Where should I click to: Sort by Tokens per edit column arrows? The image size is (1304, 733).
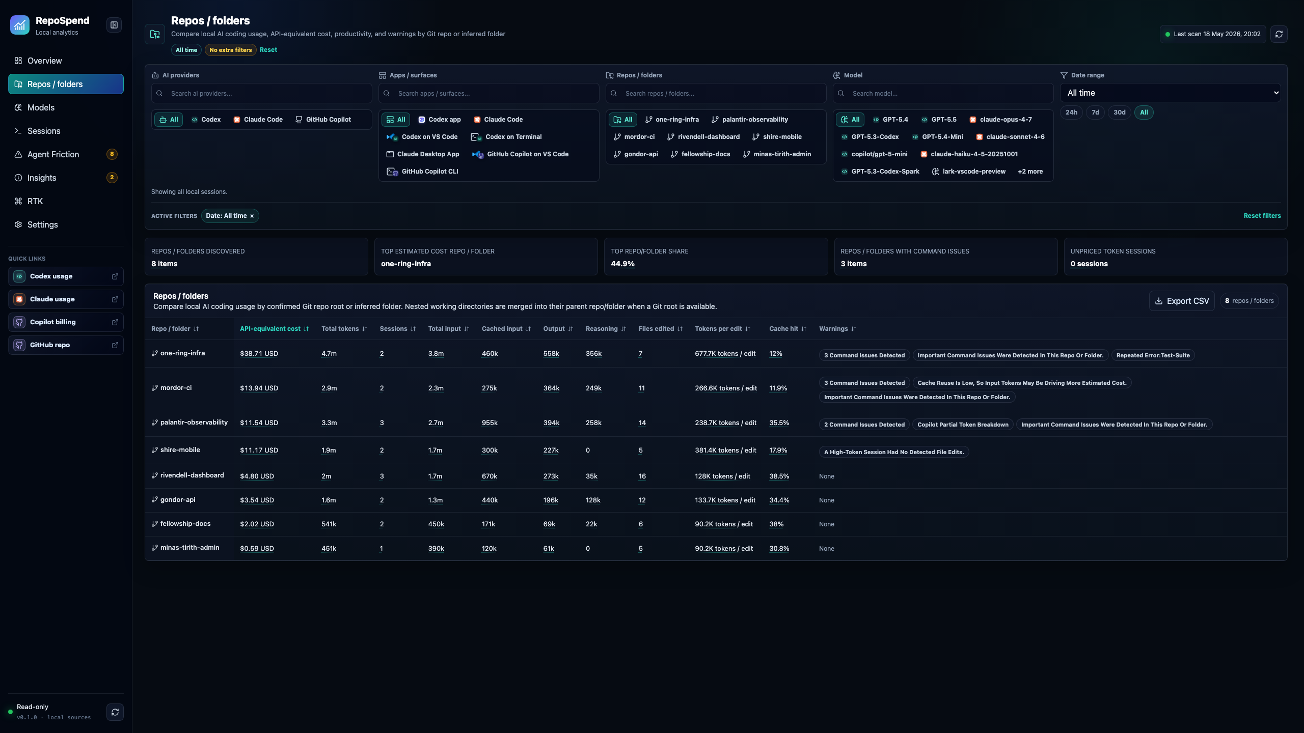748,329
